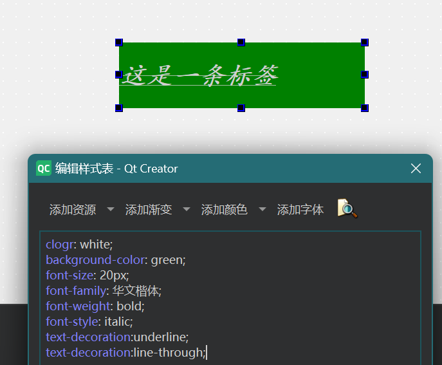Click the 添加字体 button

pyautogui.click(x=300, y=210)
